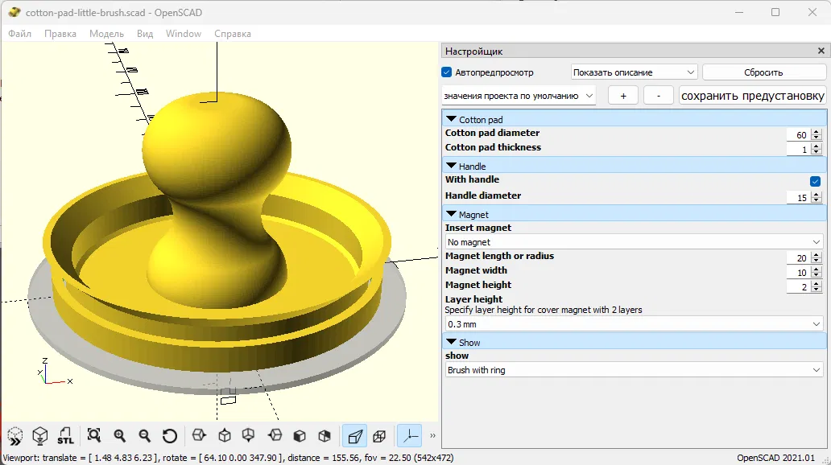Click the full Render icon

pyautogui.click(x=40, y=436)
